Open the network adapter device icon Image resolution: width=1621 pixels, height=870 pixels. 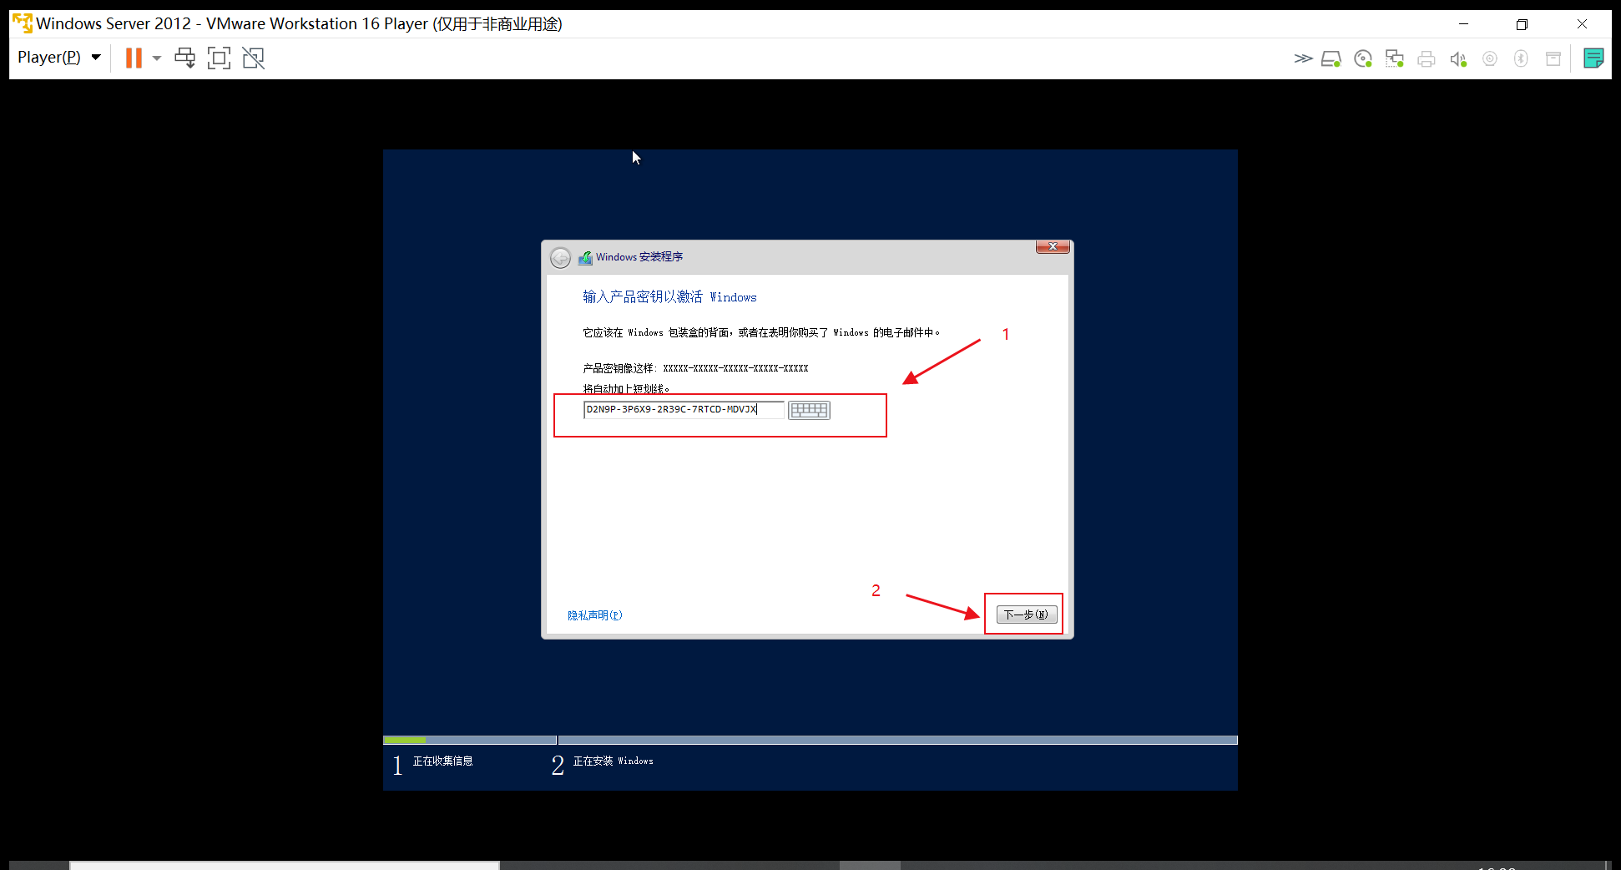pyautogui.click(x=1395, y=58)
